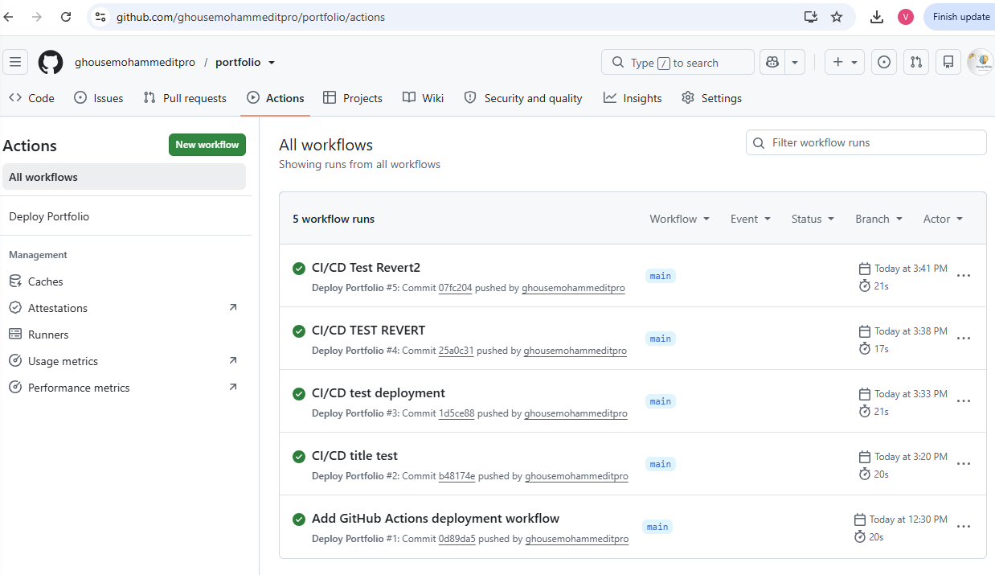The width and height of the screenshot is (995, 575).
Task: Open external link arrow for Attestations
Action: tap(233, 307)
